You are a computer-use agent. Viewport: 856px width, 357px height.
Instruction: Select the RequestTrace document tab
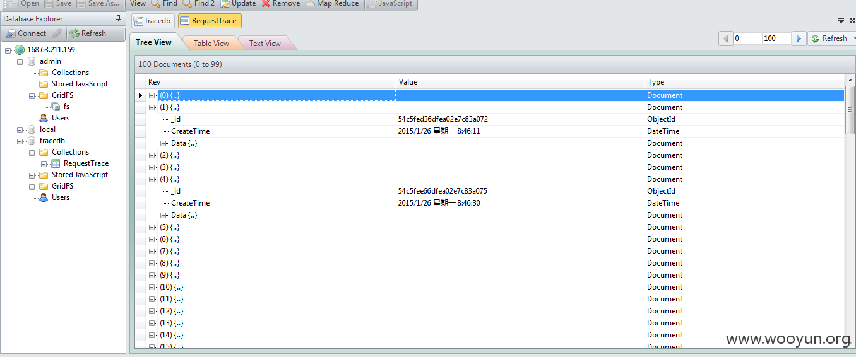tap(210, 21)
